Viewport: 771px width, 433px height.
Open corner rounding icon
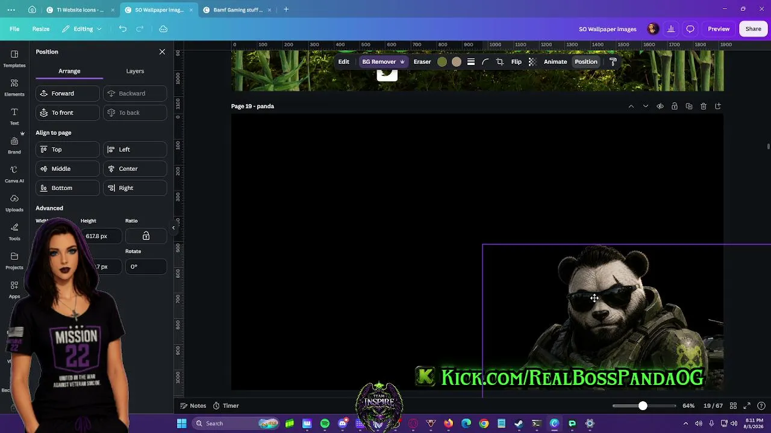pos(485,62)
